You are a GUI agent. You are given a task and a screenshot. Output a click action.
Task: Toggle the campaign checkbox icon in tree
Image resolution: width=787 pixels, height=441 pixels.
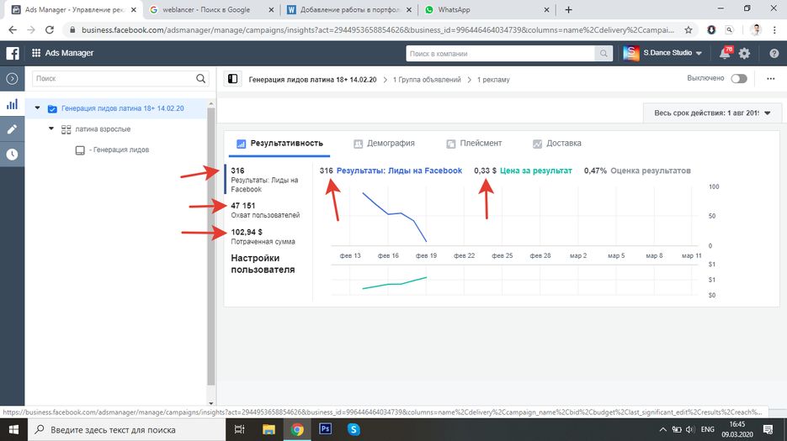tap(52, 108)
